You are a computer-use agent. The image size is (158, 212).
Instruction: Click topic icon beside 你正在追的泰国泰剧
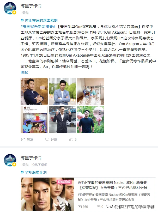[22, 20]
